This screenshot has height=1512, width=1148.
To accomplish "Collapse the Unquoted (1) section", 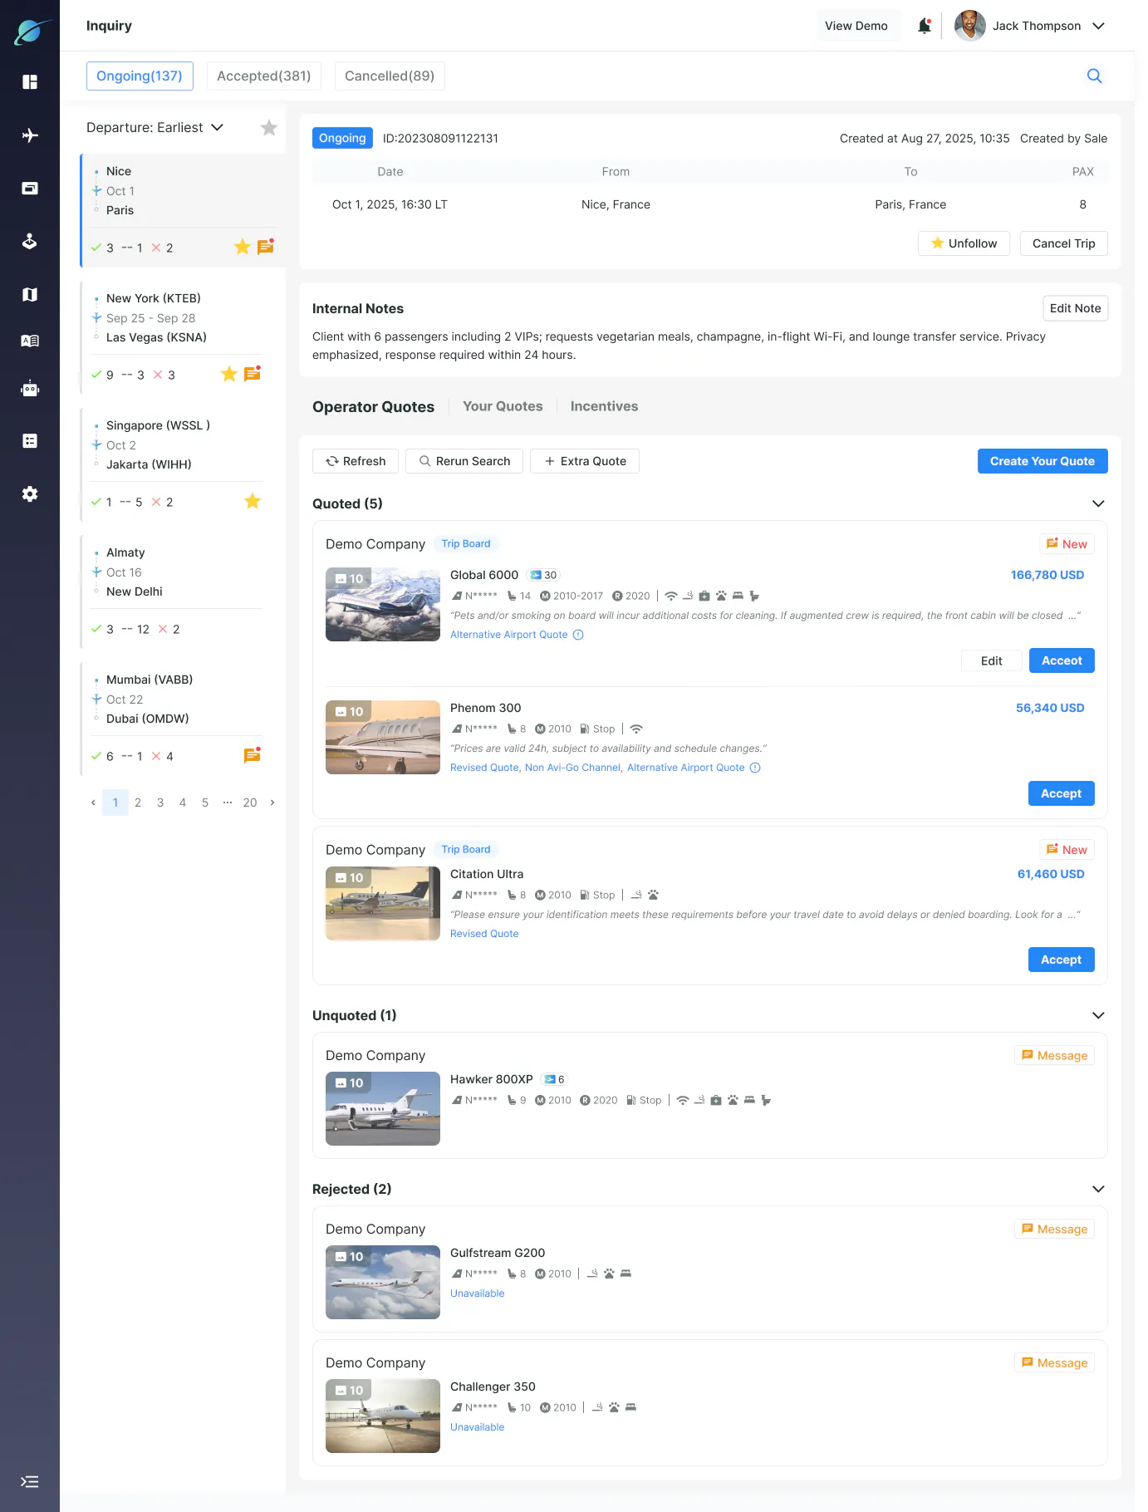I will pyautogui.click(x=1098, y=1015).
